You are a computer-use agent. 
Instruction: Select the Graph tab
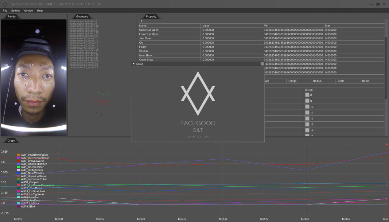[x=11, y=141]
